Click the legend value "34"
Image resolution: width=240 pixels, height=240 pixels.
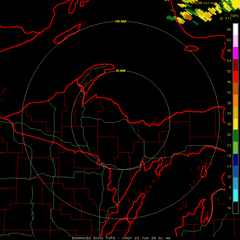229,113
